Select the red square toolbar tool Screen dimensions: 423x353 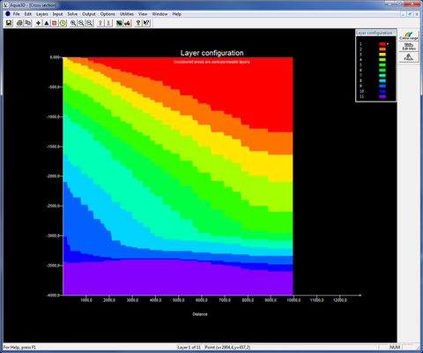(55, 23)
